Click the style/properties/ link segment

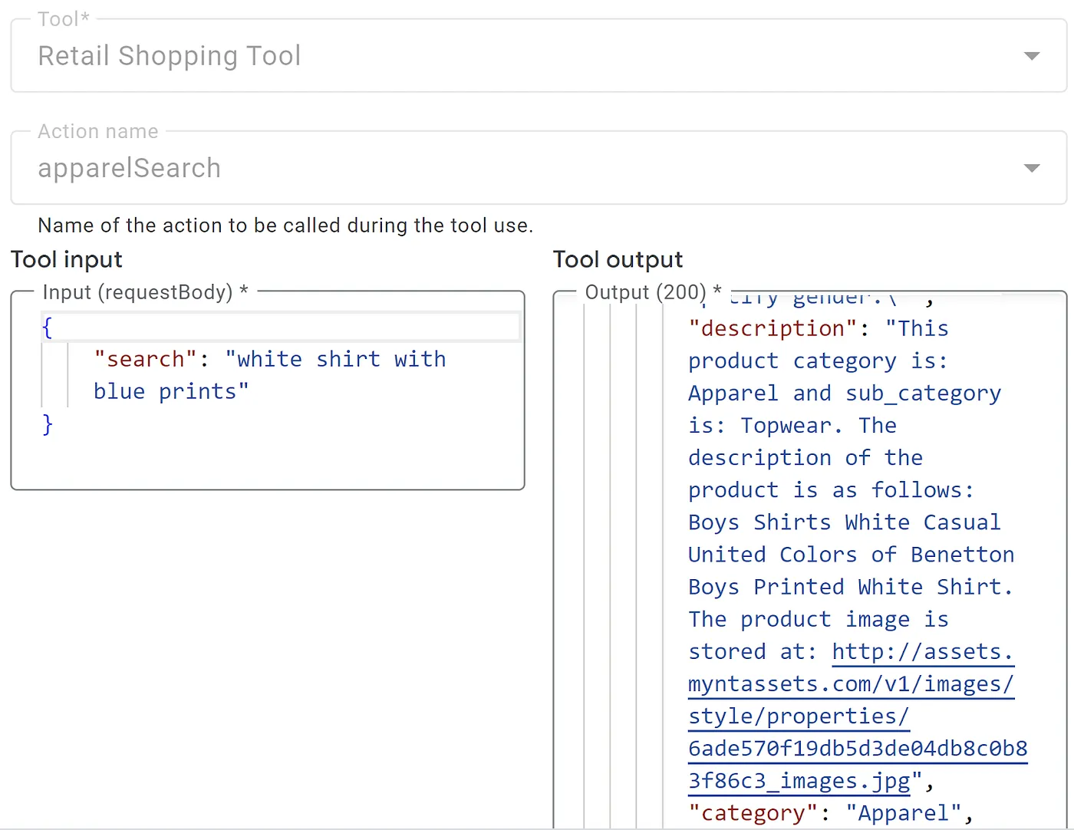tap(798, 716)
